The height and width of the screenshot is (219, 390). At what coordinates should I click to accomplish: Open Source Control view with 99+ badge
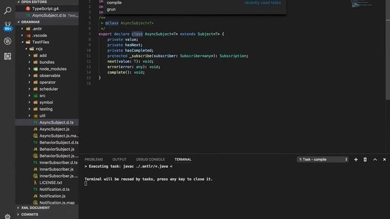point(8,26)
